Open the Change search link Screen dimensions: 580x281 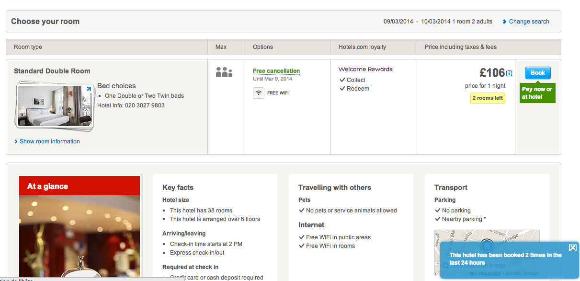pos(529,22)
